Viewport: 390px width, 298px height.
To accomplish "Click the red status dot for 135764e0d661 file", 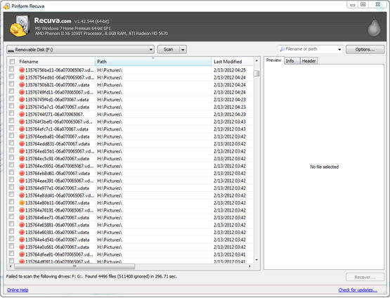I will pos(22,247).
